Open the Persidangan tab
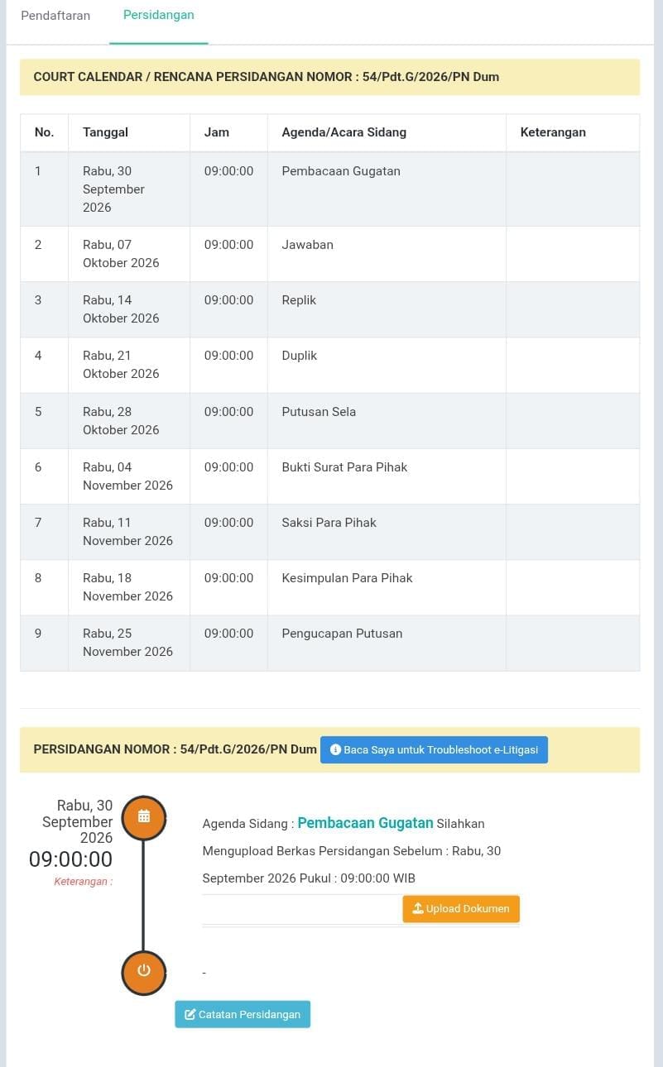The width and height of the screenshot is (663, 1067). point(159,15)
